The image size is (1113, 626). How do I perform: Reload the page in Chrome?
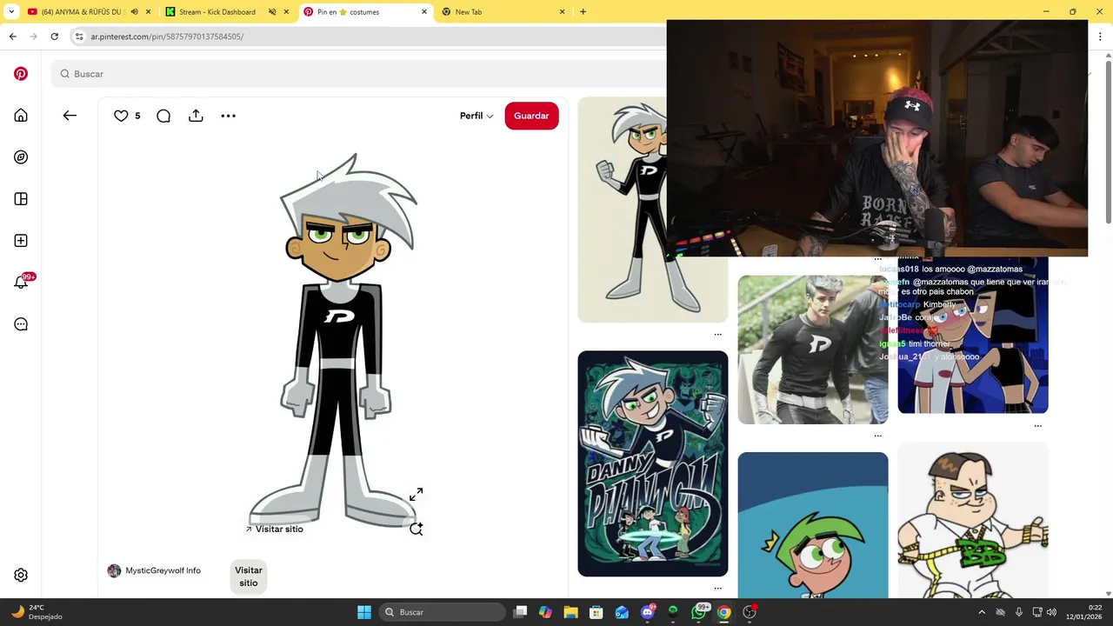54,37
